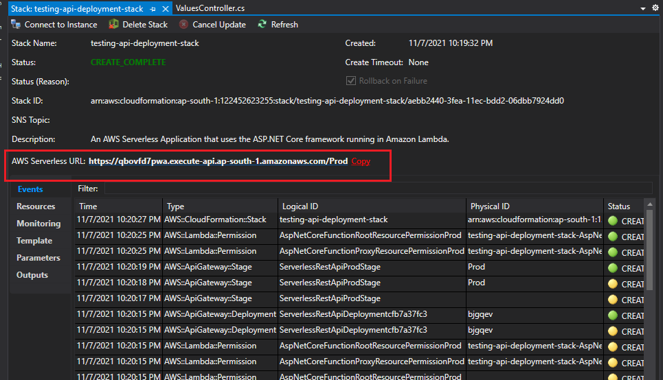Open the tab settings gear icon
The image size is (663, 380).
point(655,8)
